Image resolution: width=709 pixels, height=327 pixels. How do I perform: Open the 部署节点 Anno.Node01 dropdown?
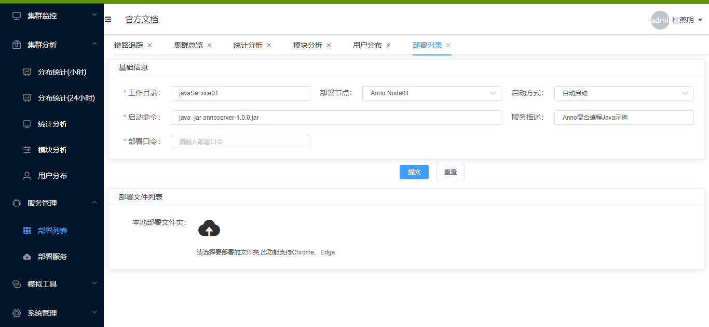click(432, 93)
